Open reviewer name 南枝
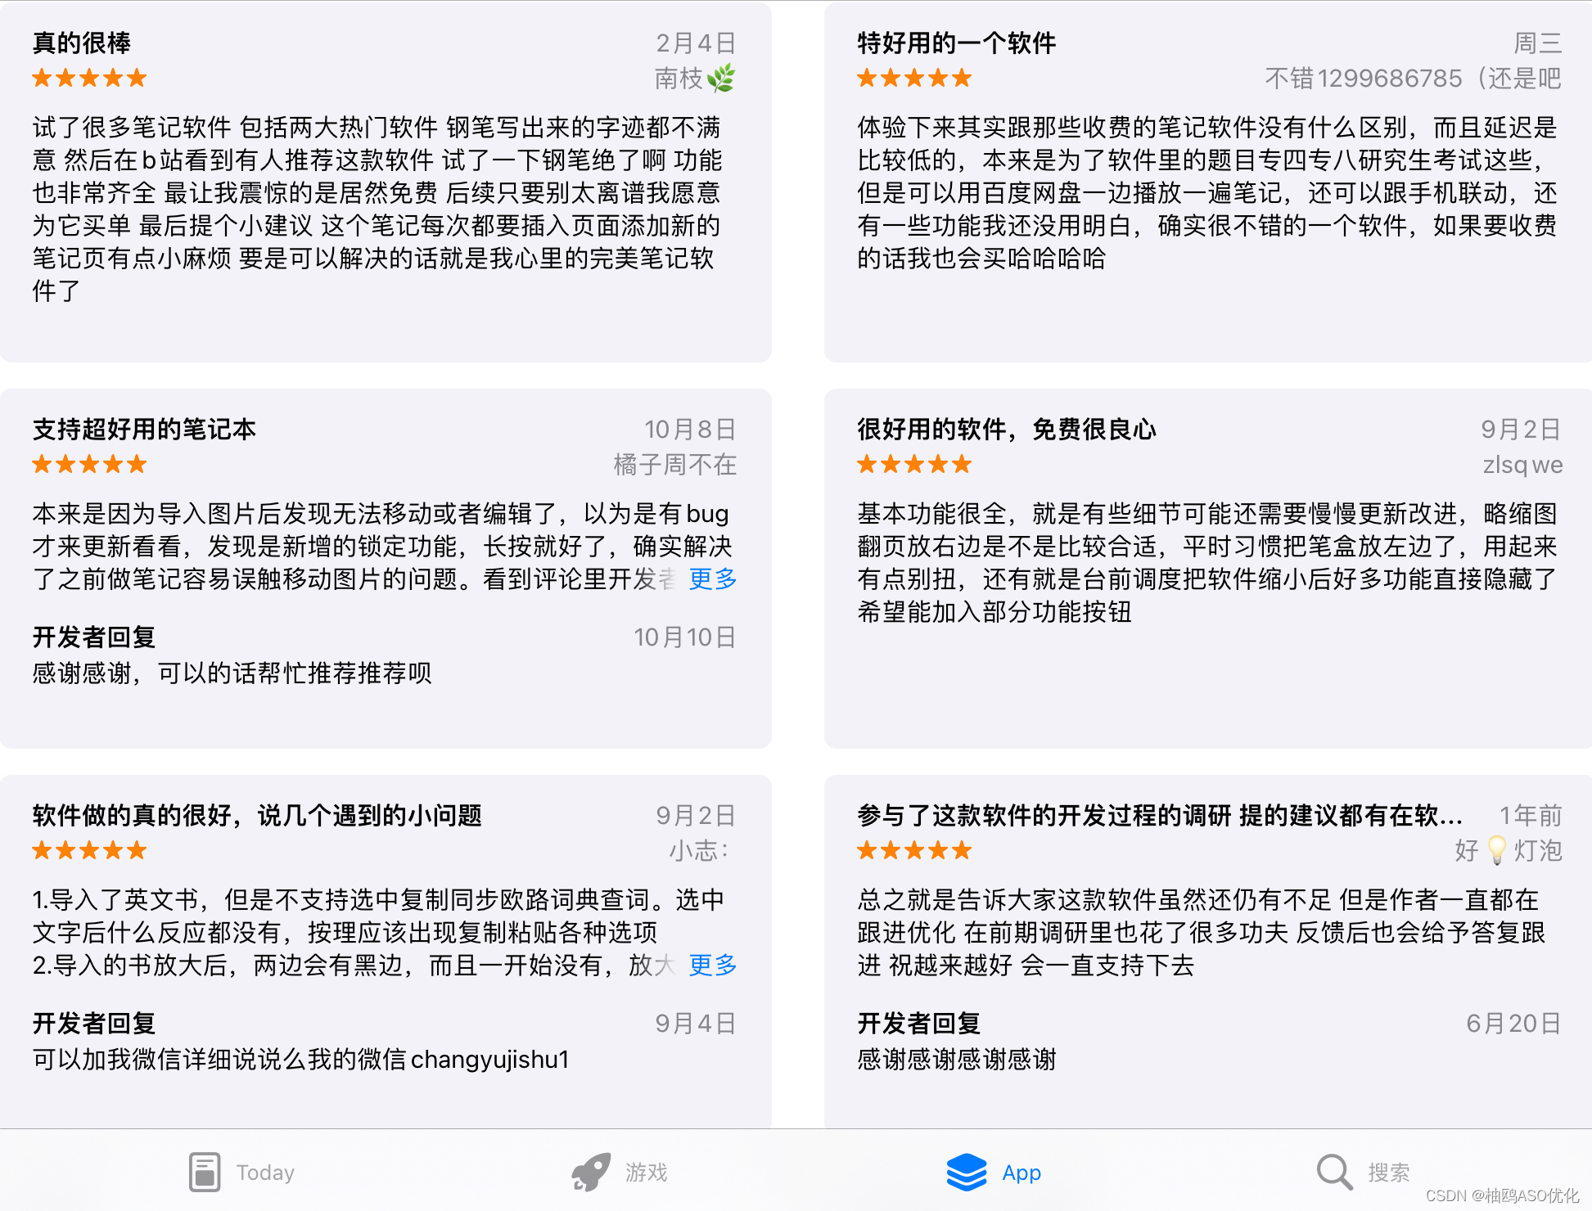 point(679,79)
